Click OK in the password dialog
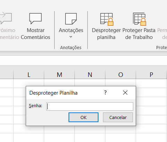This screenshot has height=142, width=167. click(83, 117)
